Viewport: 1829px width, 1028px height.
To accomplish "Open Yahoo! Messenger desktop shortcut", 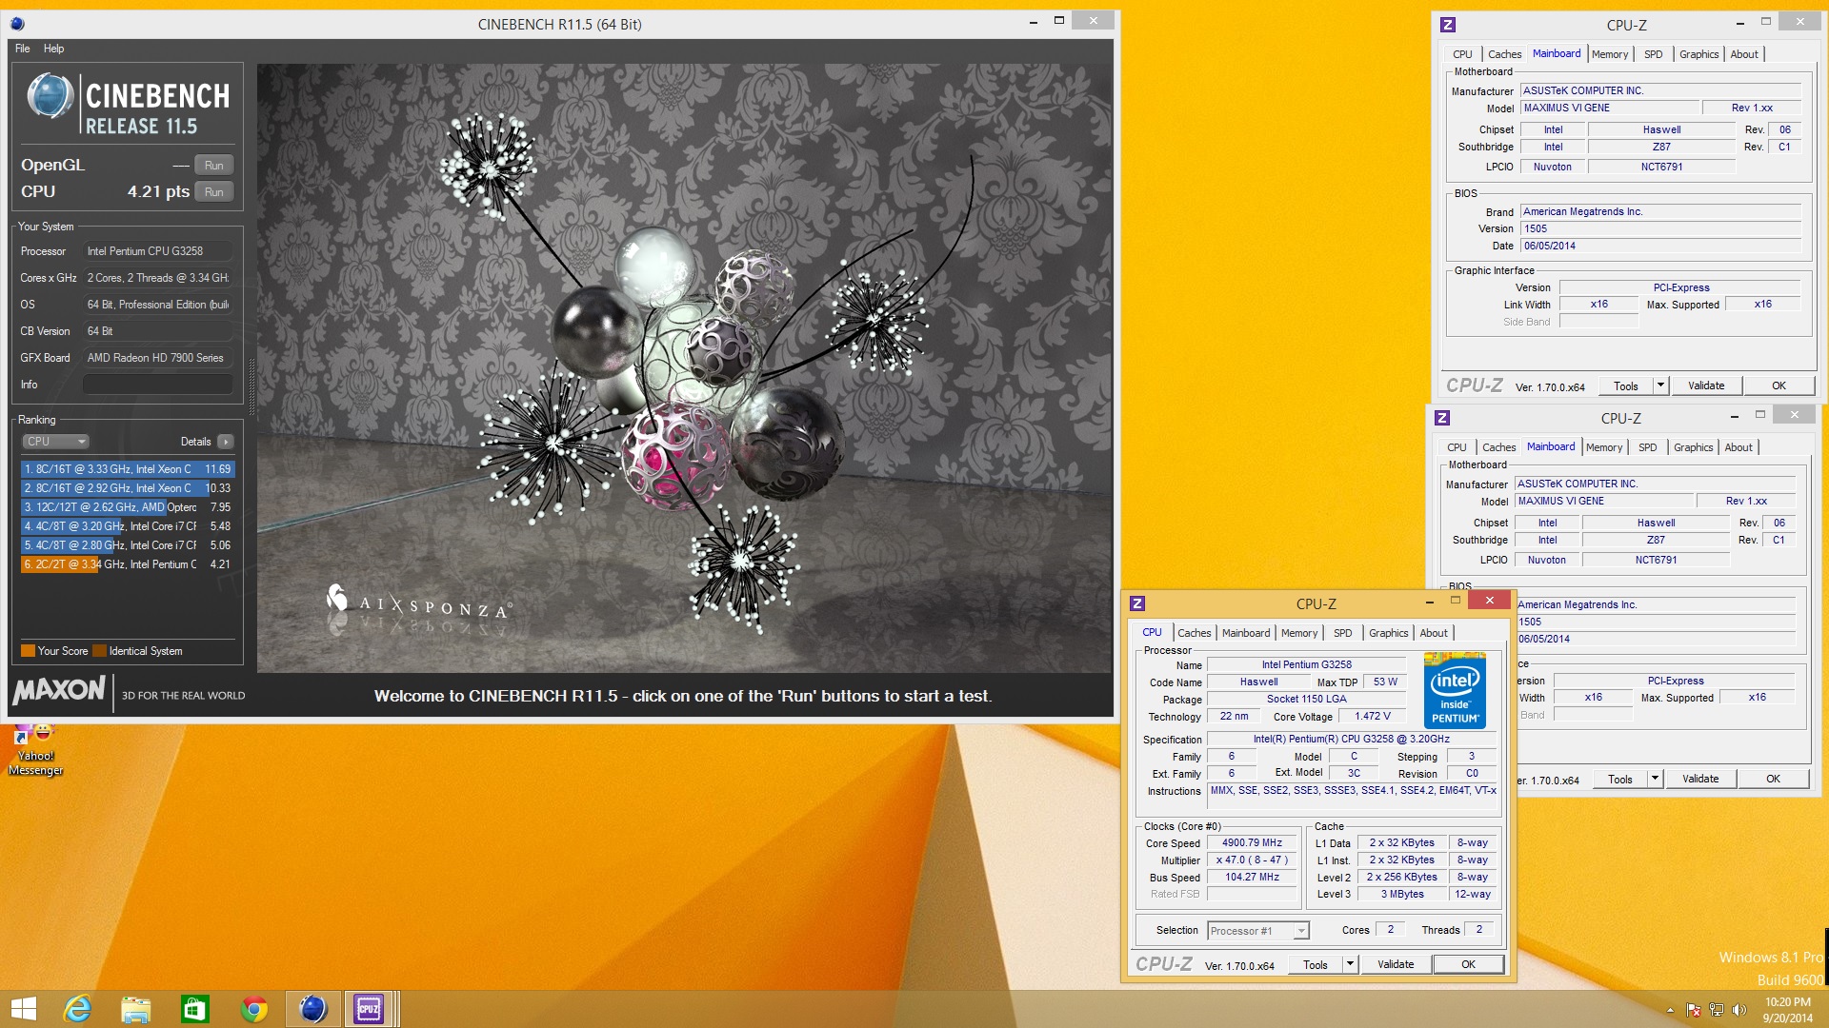I will point(36,750).
